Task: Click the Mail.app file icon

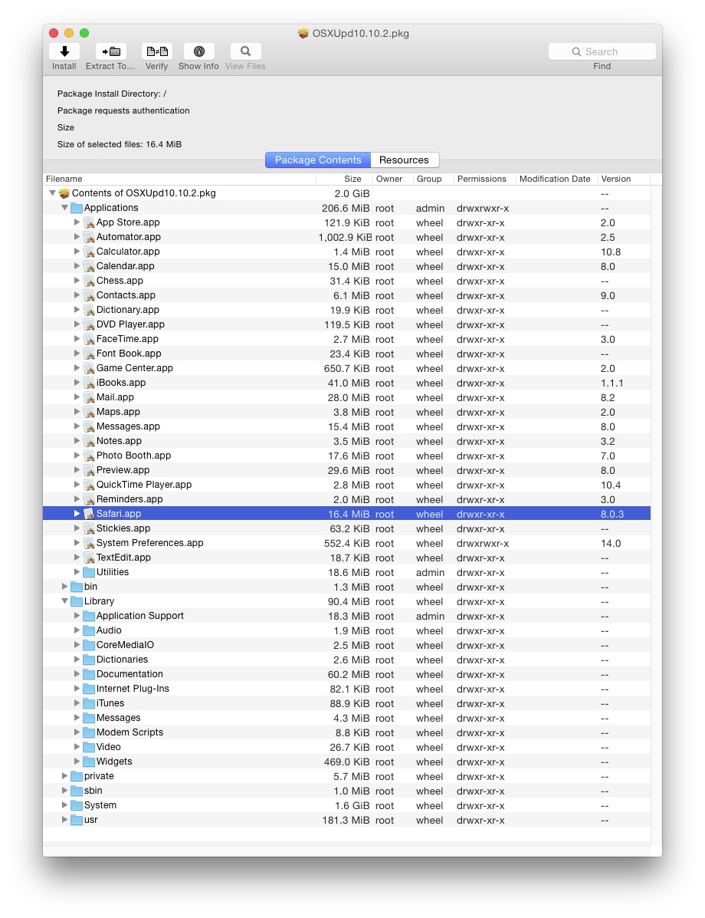Action: coord(89,397)
